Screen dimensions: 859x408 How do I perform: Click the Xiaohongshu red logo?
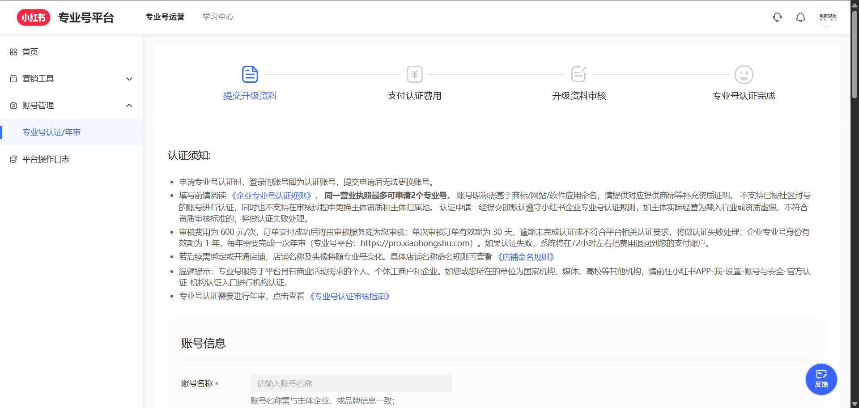click(x=34, y=17)
